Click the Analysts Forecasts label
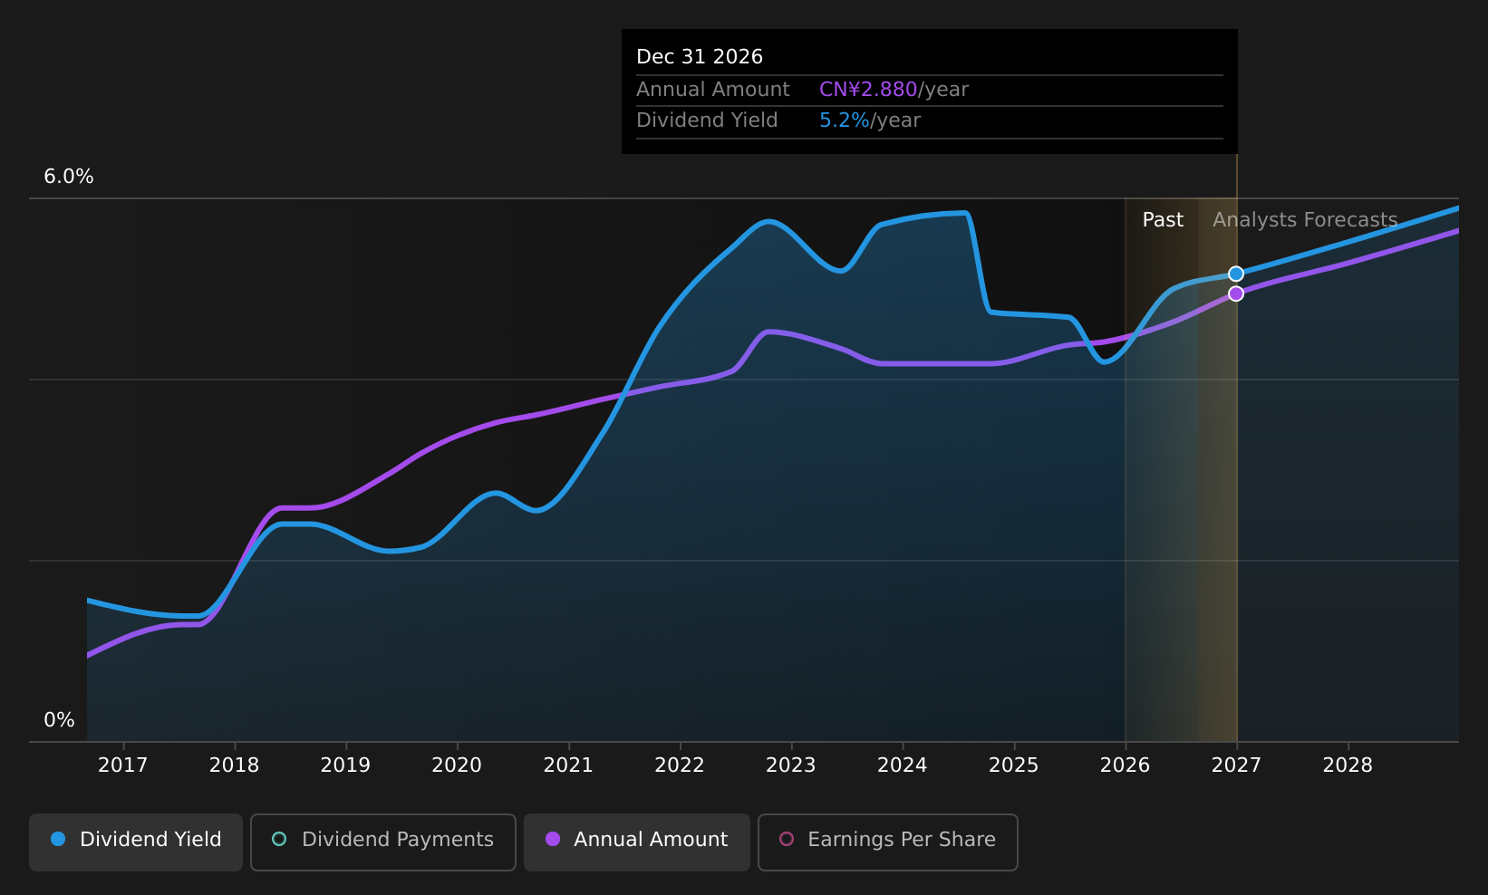 pyautogui.click(x=1305, y=220)
